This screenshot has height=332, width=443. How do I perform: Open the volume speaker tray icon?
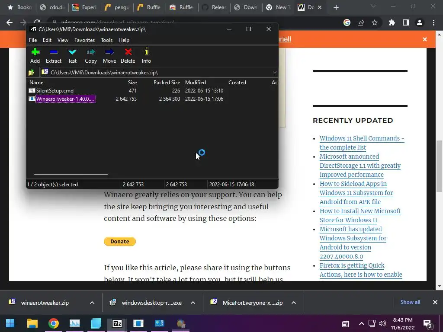click(x=382, y=323)
